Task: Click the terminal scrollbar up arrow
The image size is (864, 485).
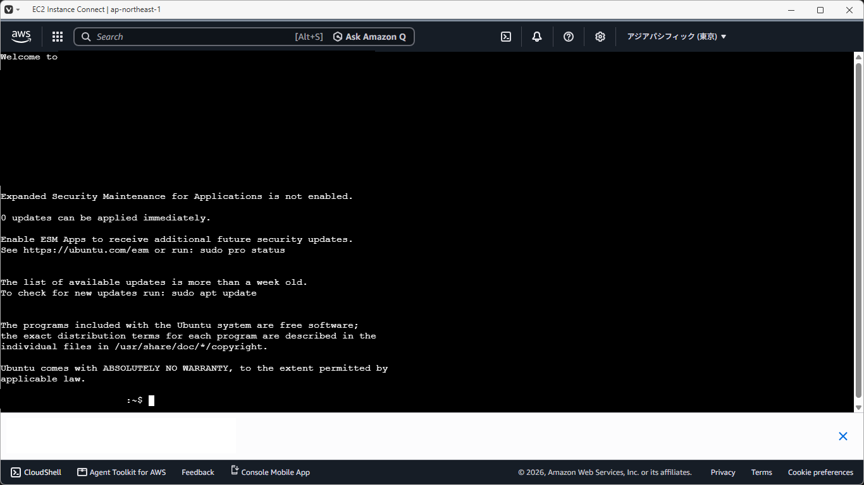Action: 859,57
